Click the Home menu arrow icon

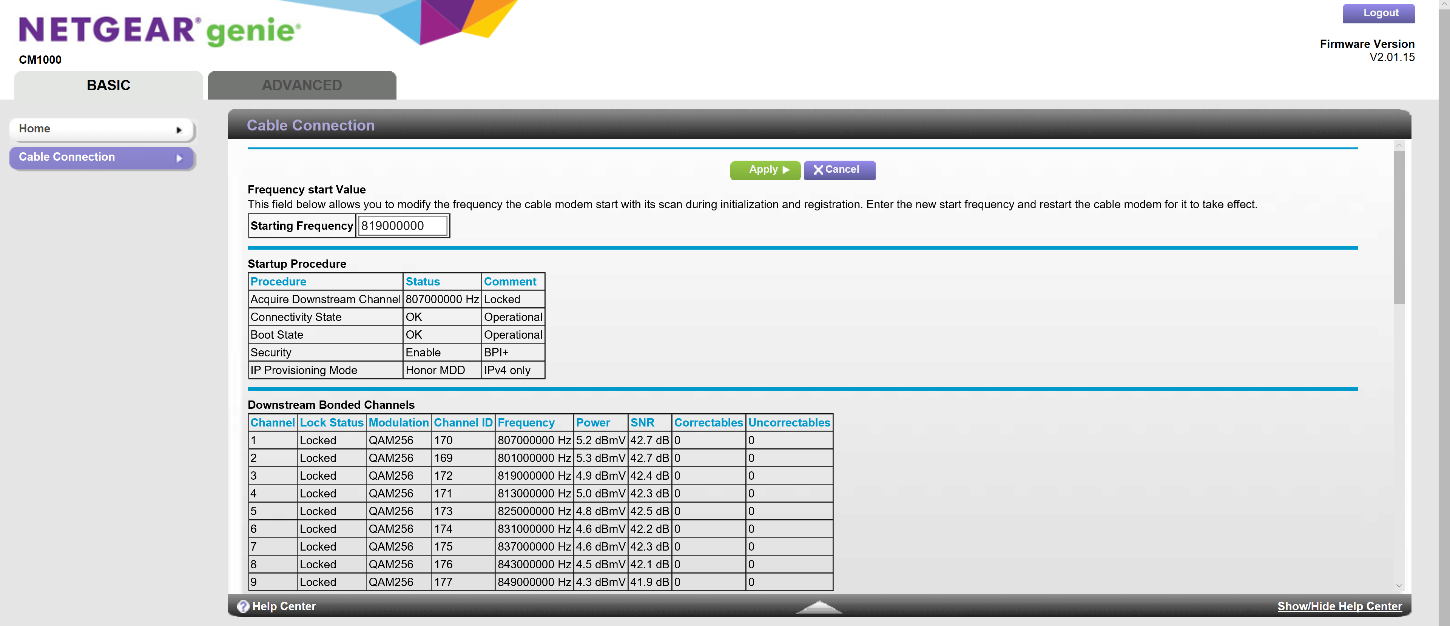click(x=179, y=130)
